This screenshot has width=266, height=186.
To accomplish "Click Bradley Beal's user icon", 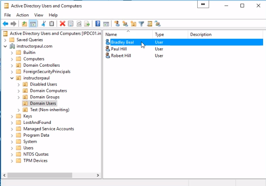I will tap(108, 42).
